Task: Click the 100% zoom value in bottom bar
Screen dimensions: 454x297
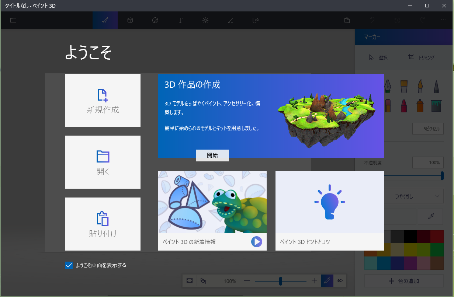Action: pos(230,281)
